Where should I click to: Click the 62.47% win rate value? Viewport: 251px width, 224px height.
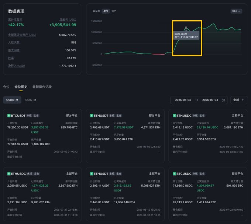[x=71, y=58]
